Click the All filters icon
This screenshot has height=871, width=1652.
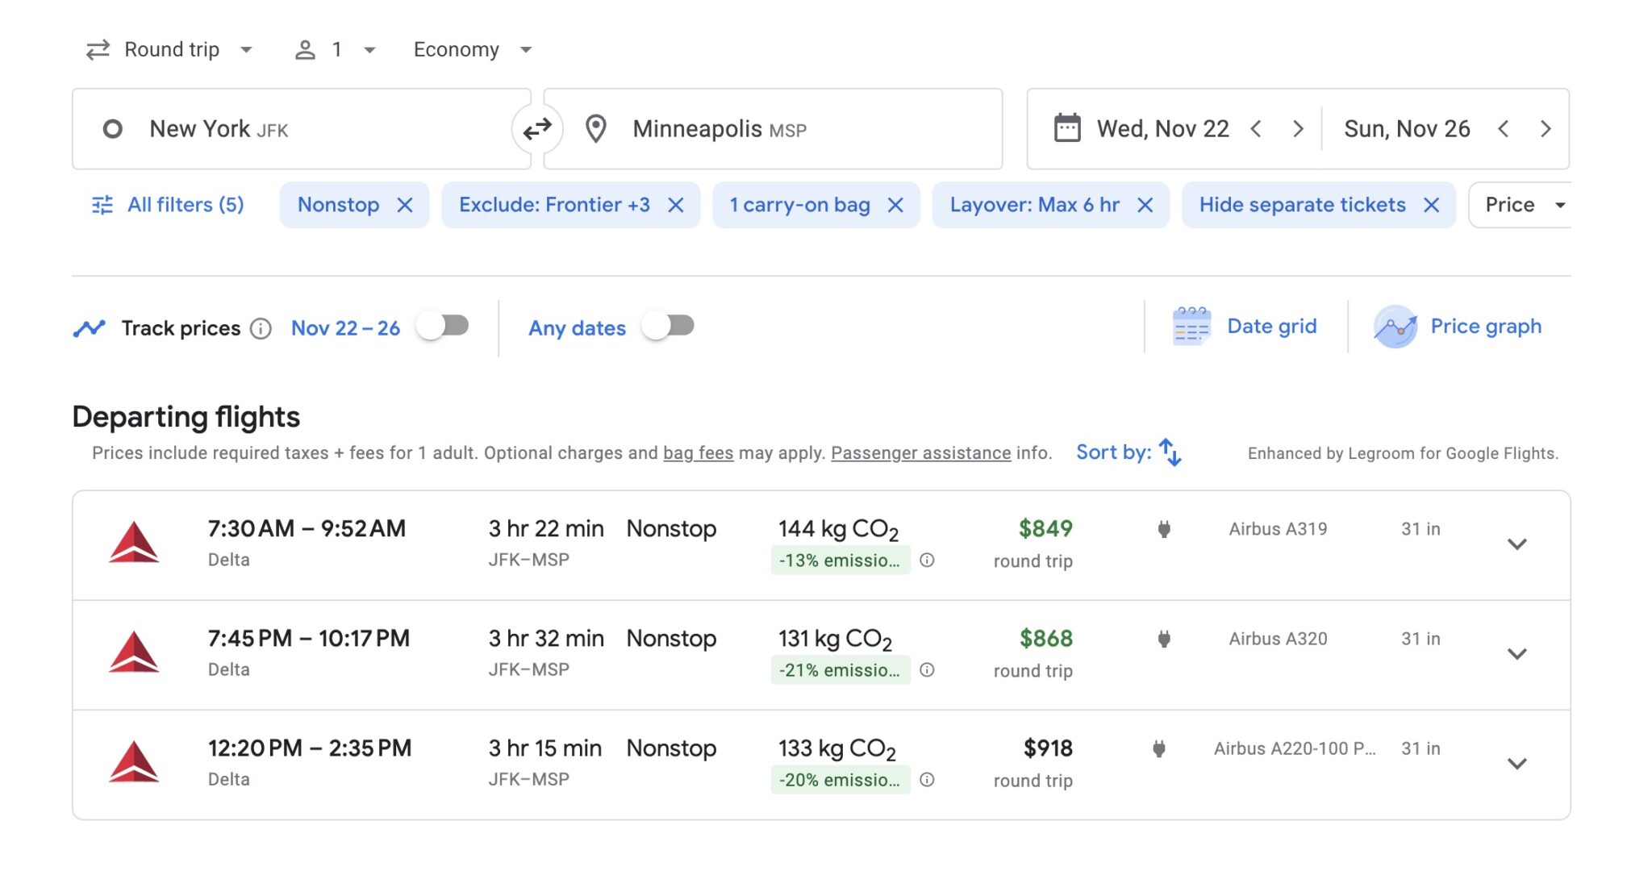pyautogui.click(x=101, y=205)
